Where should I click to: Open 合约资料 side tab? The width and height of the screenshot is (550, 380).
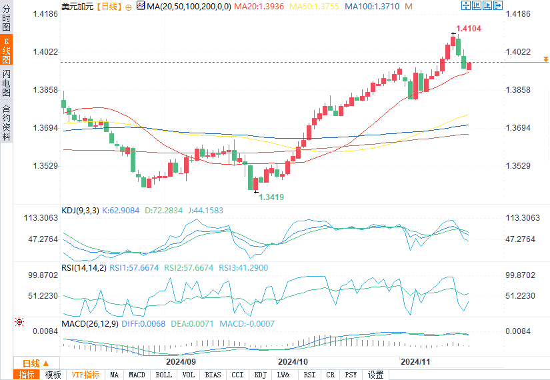pos(6,123)
